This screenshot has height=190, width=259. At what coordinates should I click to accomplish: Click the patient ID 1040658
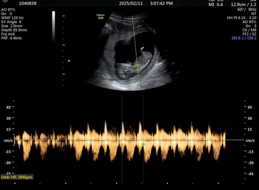pos(28,3)
